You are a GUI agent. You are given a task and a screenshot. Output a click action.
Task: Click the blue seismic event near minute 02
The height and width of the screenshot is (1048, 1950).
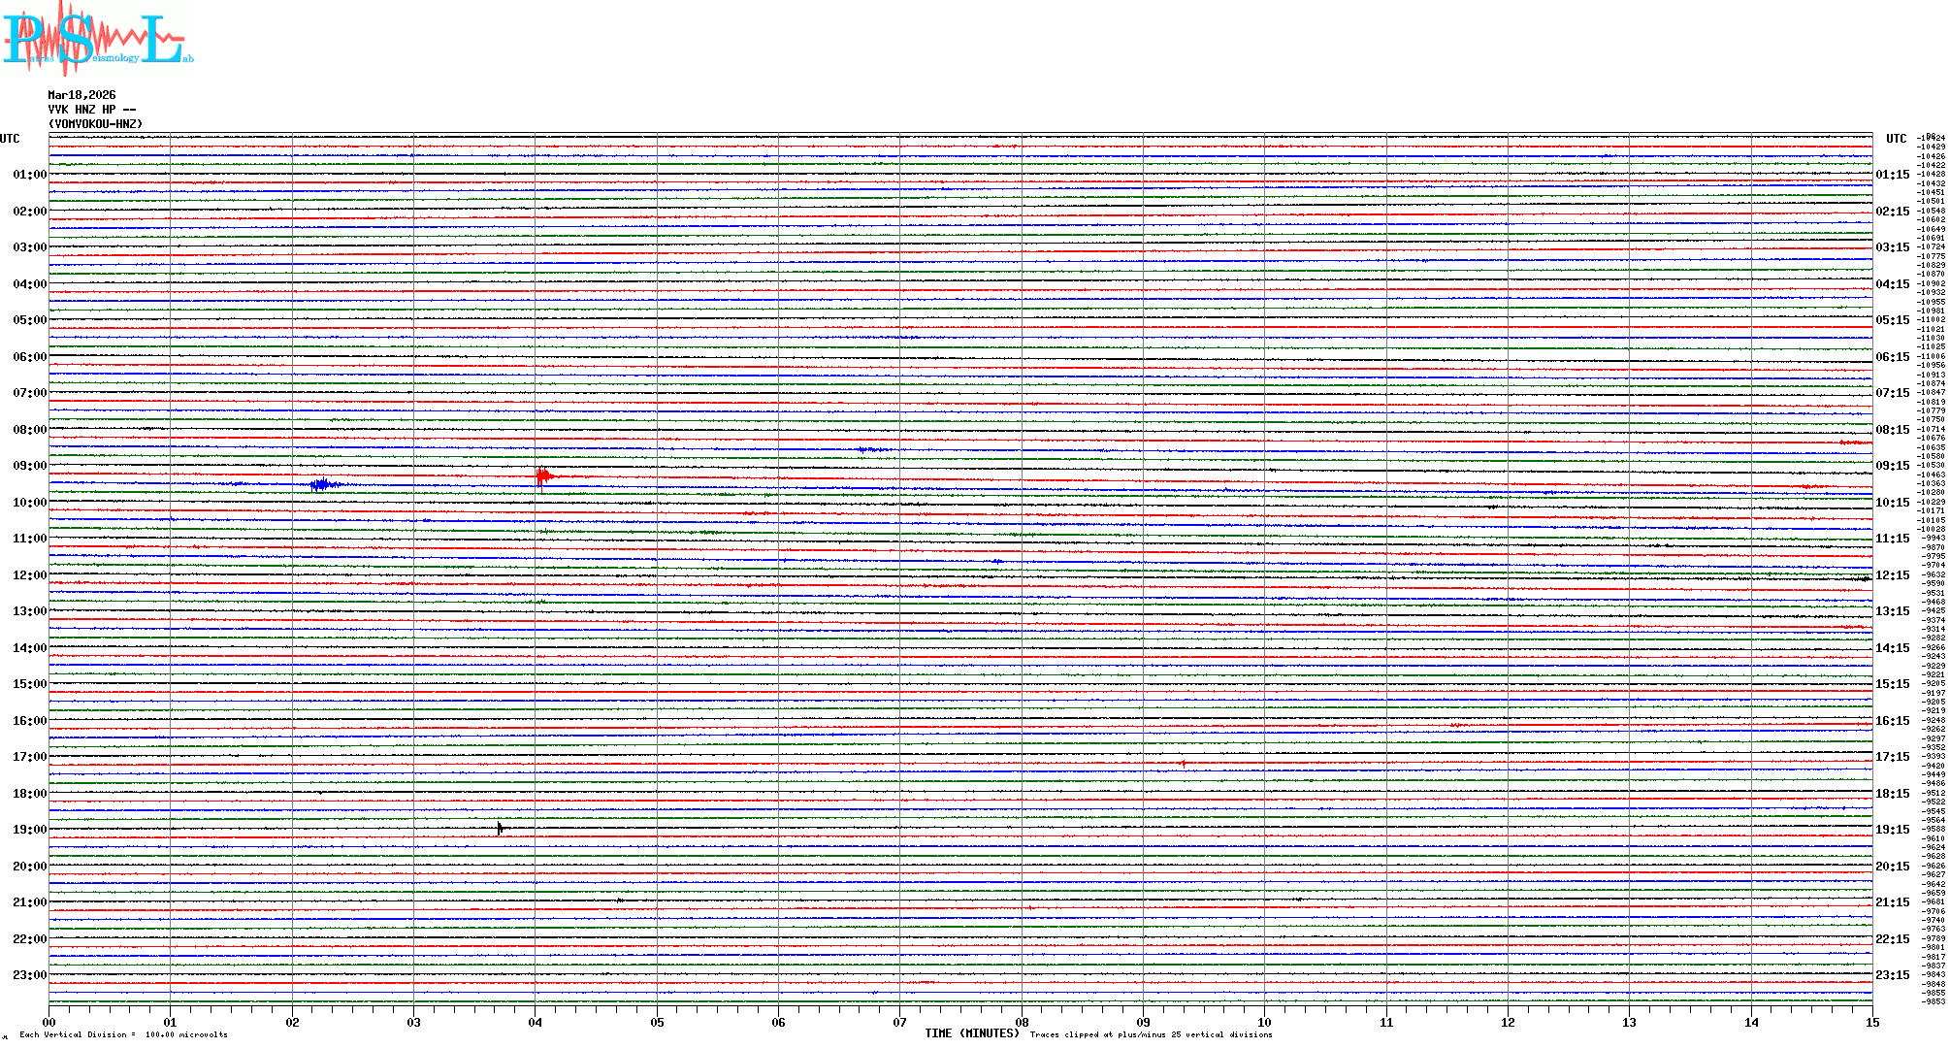click(x=323, y=484)
